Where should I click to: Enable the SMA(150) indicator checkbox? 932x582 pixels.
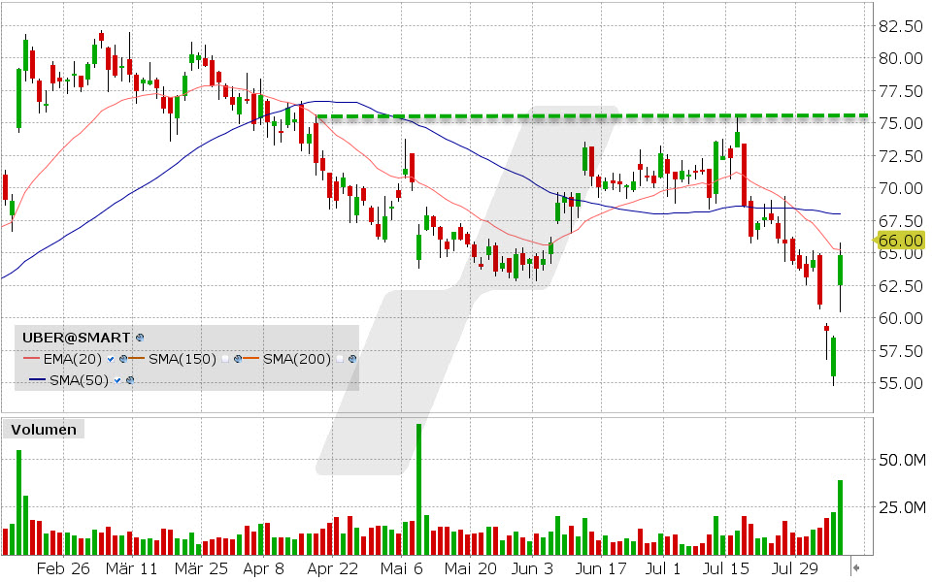point(224,359)
